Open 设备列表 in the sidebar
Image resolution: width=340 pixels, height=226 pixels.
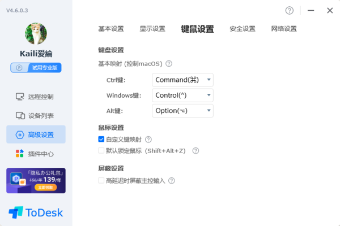click(36, 116)
